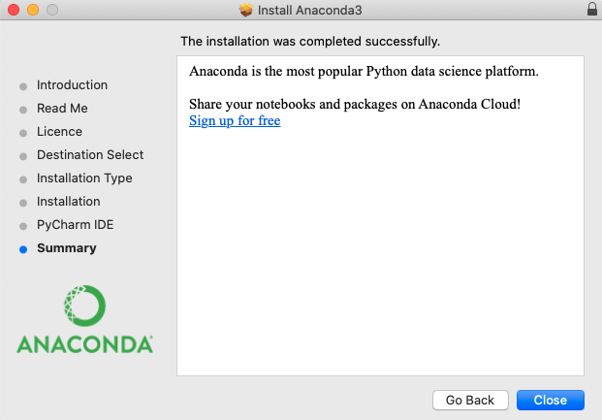Screen dimensions: 602x420
Task: Click the ANACONDA wordmark text logo
Action: click(x=85, y=344)
